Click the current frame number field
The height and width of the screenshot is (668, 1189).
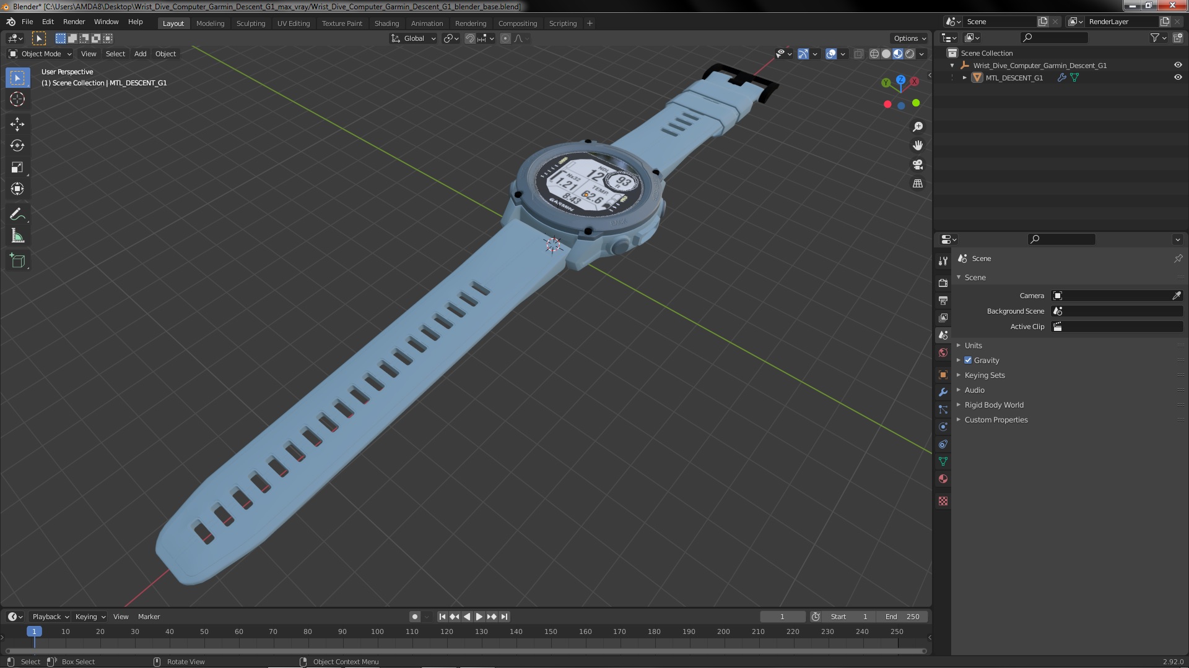783,617
